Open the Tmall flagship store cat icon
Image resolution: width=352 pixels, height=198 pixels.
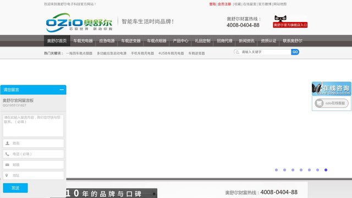(x=280, y=18)
